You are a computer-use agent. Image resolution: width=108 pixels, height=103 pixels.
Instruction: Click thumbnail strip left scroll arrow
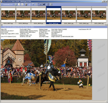pyautogui.click(x=1, y=25)
